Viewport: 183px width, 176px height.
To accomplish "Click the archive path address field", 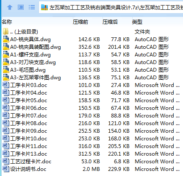I will click(111, 7).
